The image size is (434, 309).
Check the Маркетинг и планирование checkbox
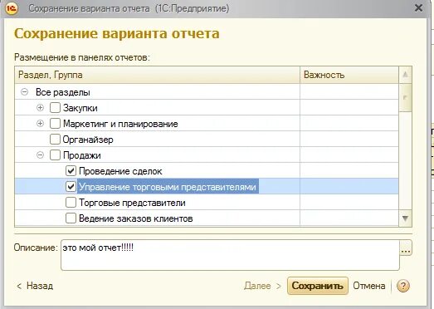[55, 124]
